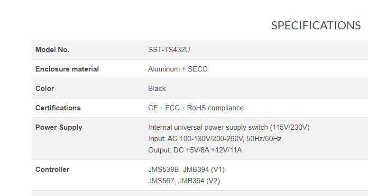
Task: Click the SPECIFICATIONS heading
Action: point(316,26)
